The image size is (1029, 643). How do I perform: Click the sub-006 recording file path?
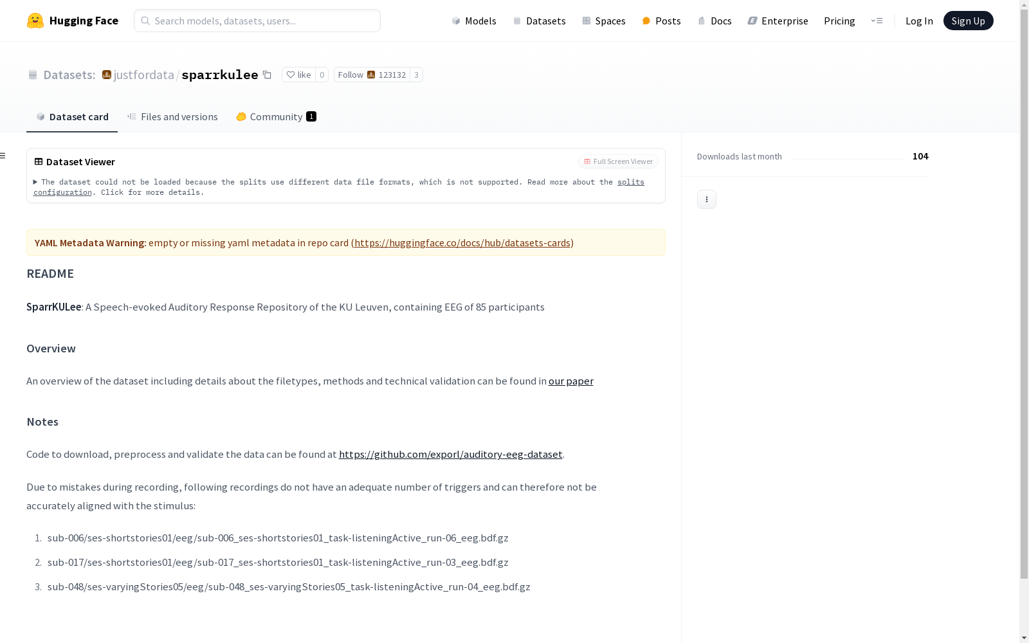coord(278,538)
